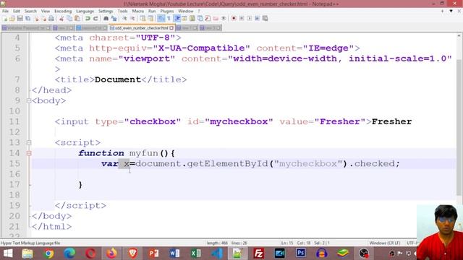Click the Save Recorded Macro toolbar icon
The image size is (463, 260).
(266, 18)
